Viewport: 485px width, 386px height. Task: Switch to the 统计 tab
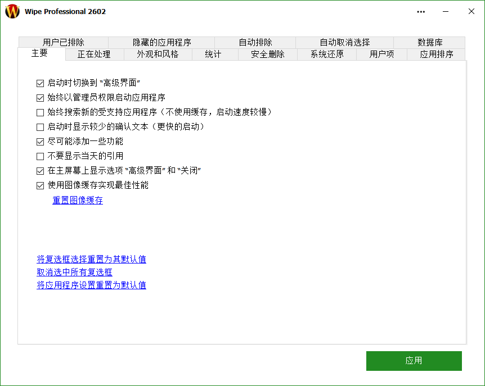(x=214, y=54)
